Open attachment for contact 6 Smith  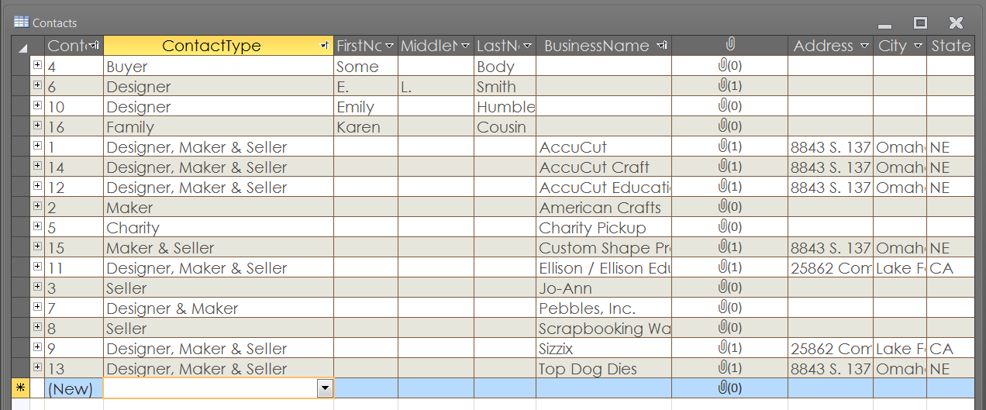pyautogui.click(x=729, y=87)
